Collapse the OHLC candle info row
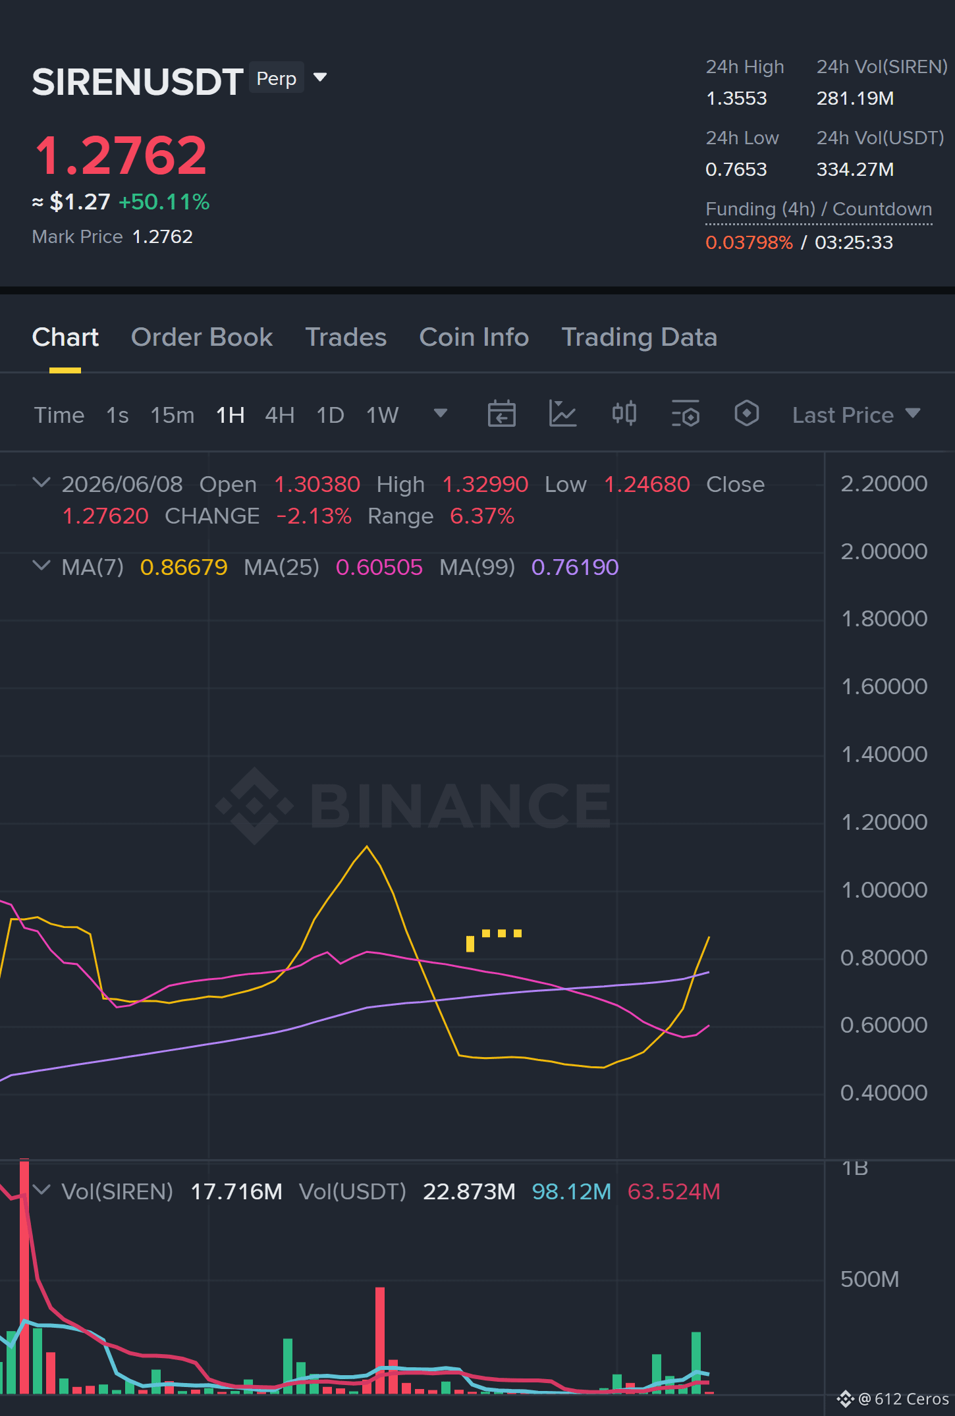The image size is (955, 1416). pos(41,483)
